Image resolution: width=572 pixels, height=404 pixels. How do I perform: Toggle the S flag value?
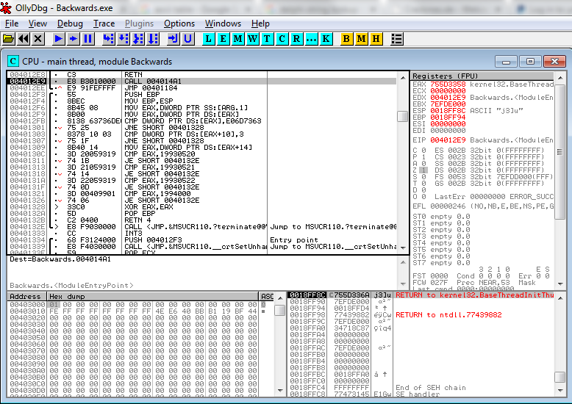(x=423, y=177)
